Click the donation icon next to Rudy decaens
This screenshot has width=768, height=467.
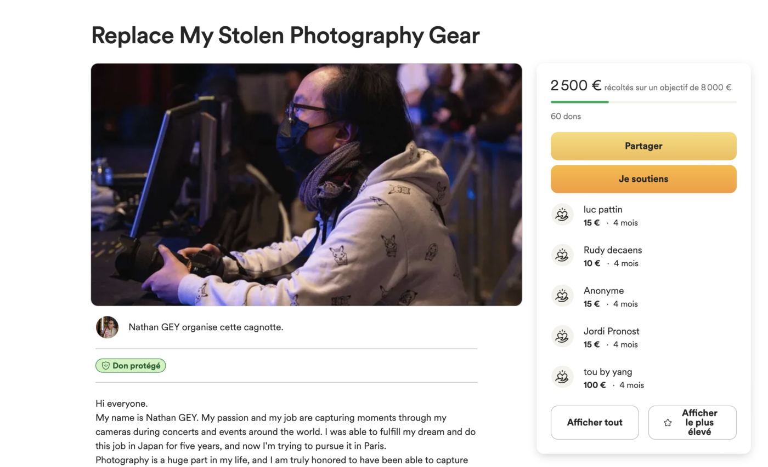click(x=562, y=255)
